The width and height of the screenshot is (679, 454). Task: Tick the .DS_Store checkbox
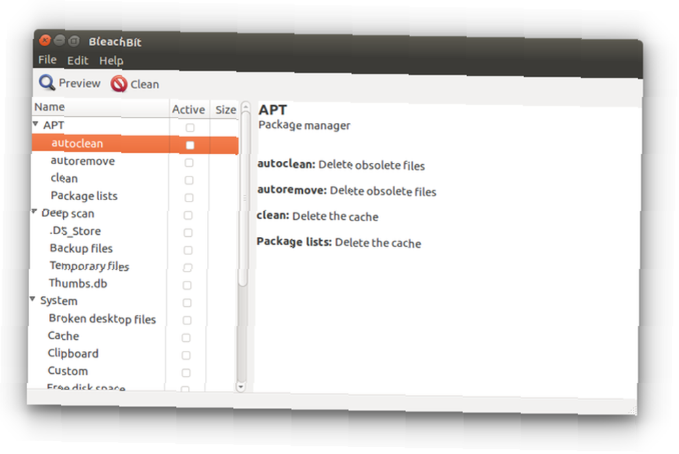(188, 232)
